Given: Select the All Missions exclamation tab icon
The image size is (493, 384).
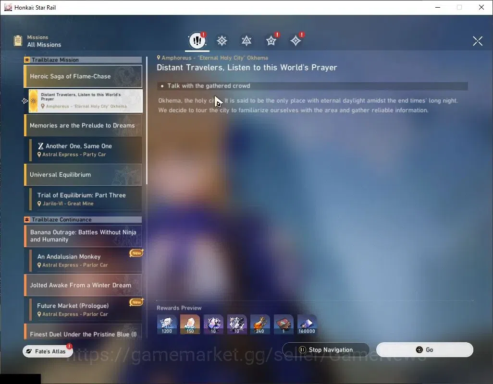Looking at the screenshot, I should (197, 40).
